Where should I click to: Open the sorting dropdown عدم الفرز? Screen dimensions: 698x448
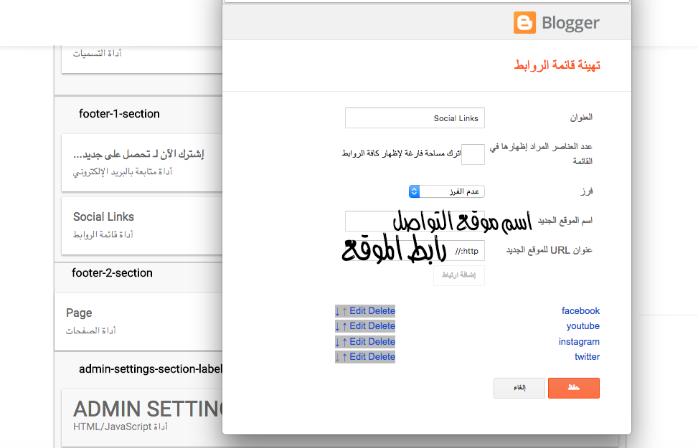(446, 191)
